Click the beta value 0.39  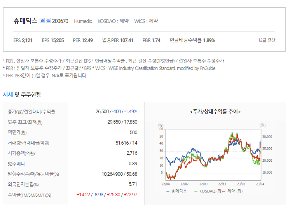(133, 164)
